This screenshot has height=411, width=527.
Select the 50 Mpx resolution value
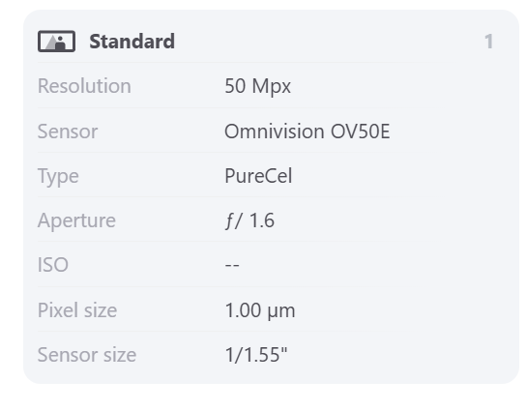click(257, 86)
